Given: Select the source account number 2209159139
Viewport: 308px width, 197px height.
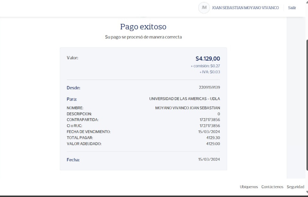Looking at the screenshot, I should click(209, 88).
